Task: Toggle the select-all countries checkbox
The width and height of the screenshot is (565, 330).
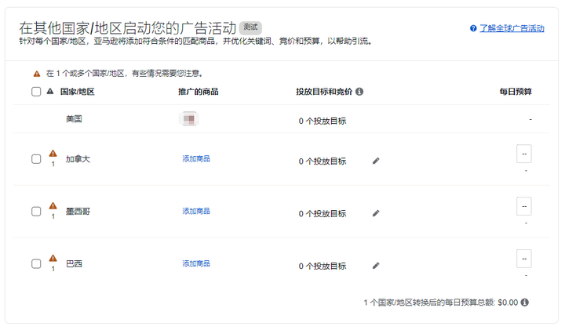Action: [x=36, y=92]
